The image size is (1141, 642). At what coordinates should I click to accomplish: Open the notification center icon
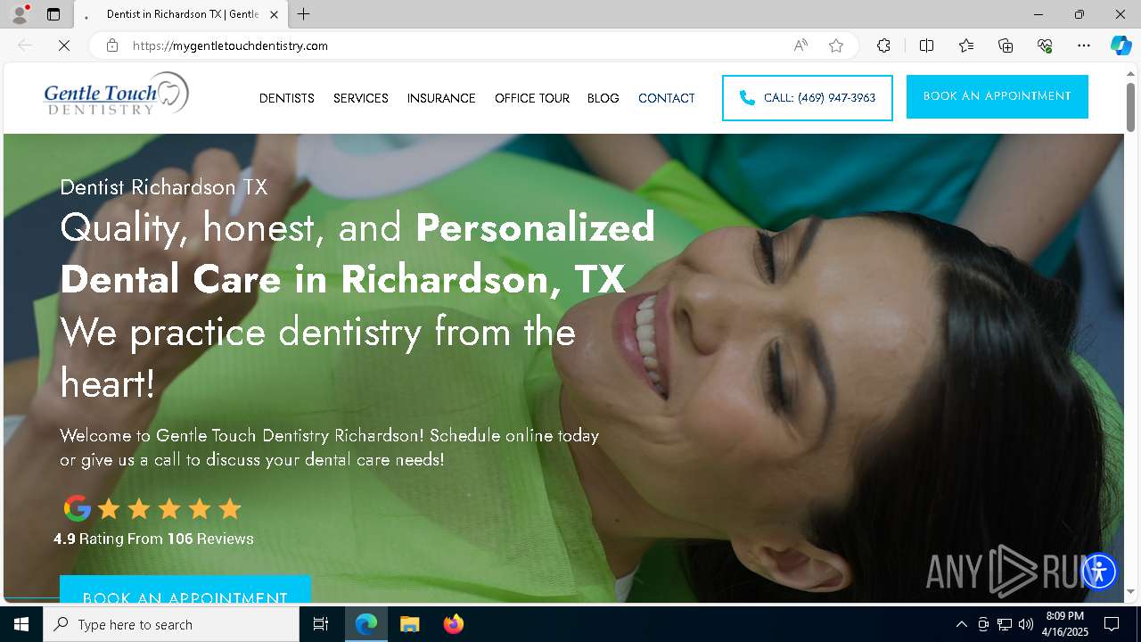click(x=1112, y=624)
